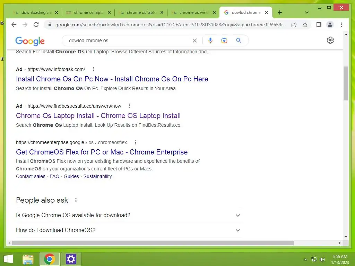
Task: Clear the search box with the X
Action: (195, 41)
